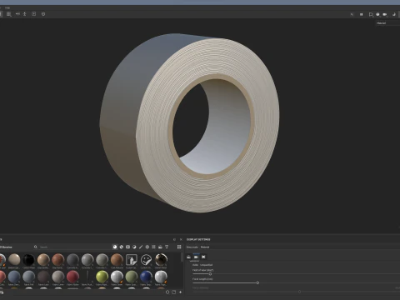This screenshot has height=300, width=400.
Task: Click the assets panel vertical scrollbar
Action: tap(182, 257)
